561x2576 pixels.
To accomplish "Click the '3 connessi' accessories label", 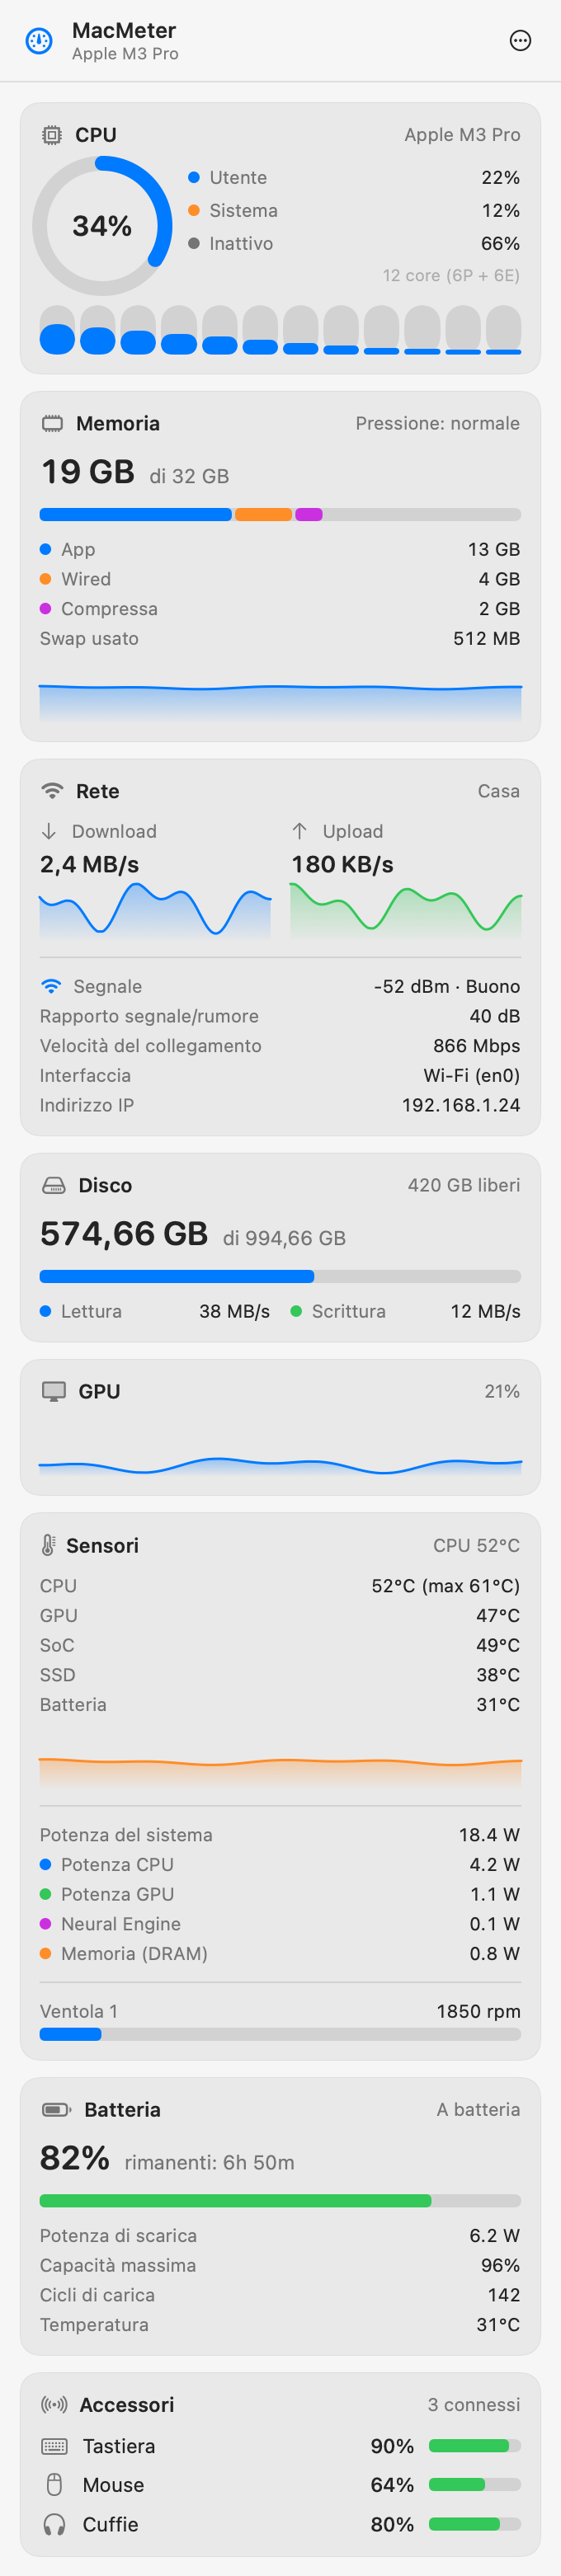I will (x=474, y=2404).
